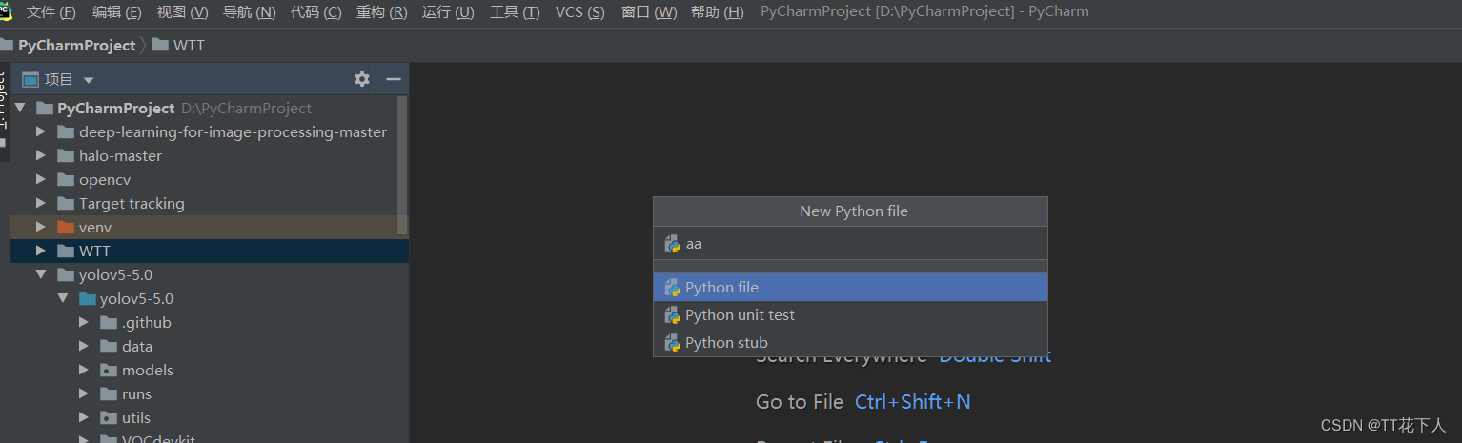Click the Python stub icon
The image size is (1462, 443).
(x=673, y=343)
